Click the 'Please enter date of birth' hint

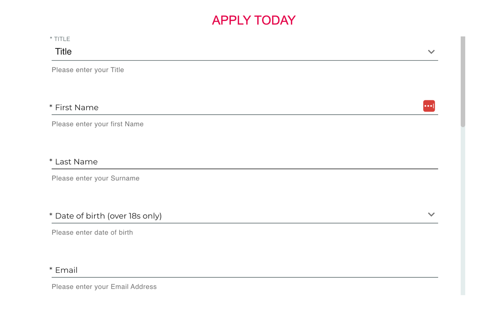(x=92, y=232)
